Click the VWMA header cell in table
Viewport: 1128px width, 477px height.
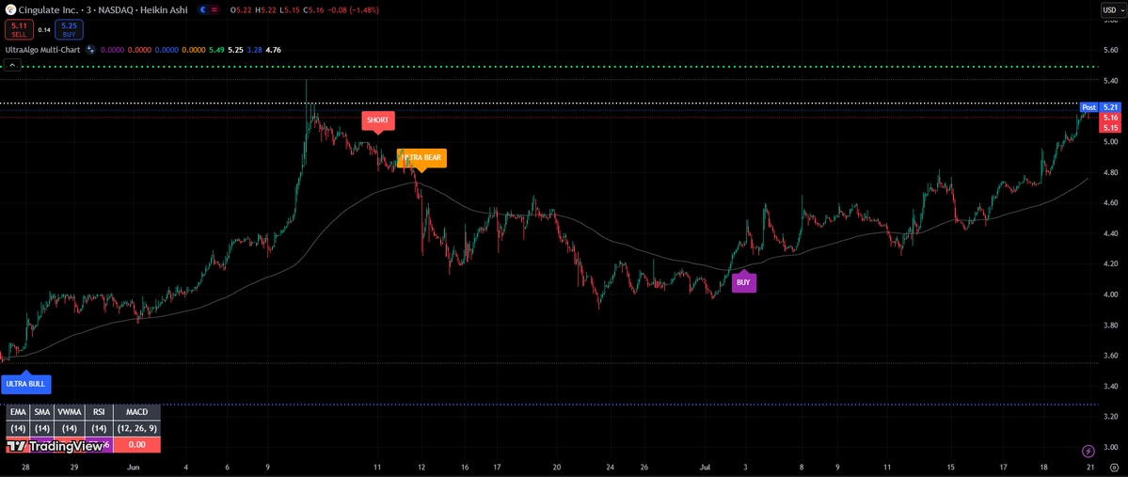point(69,412)
